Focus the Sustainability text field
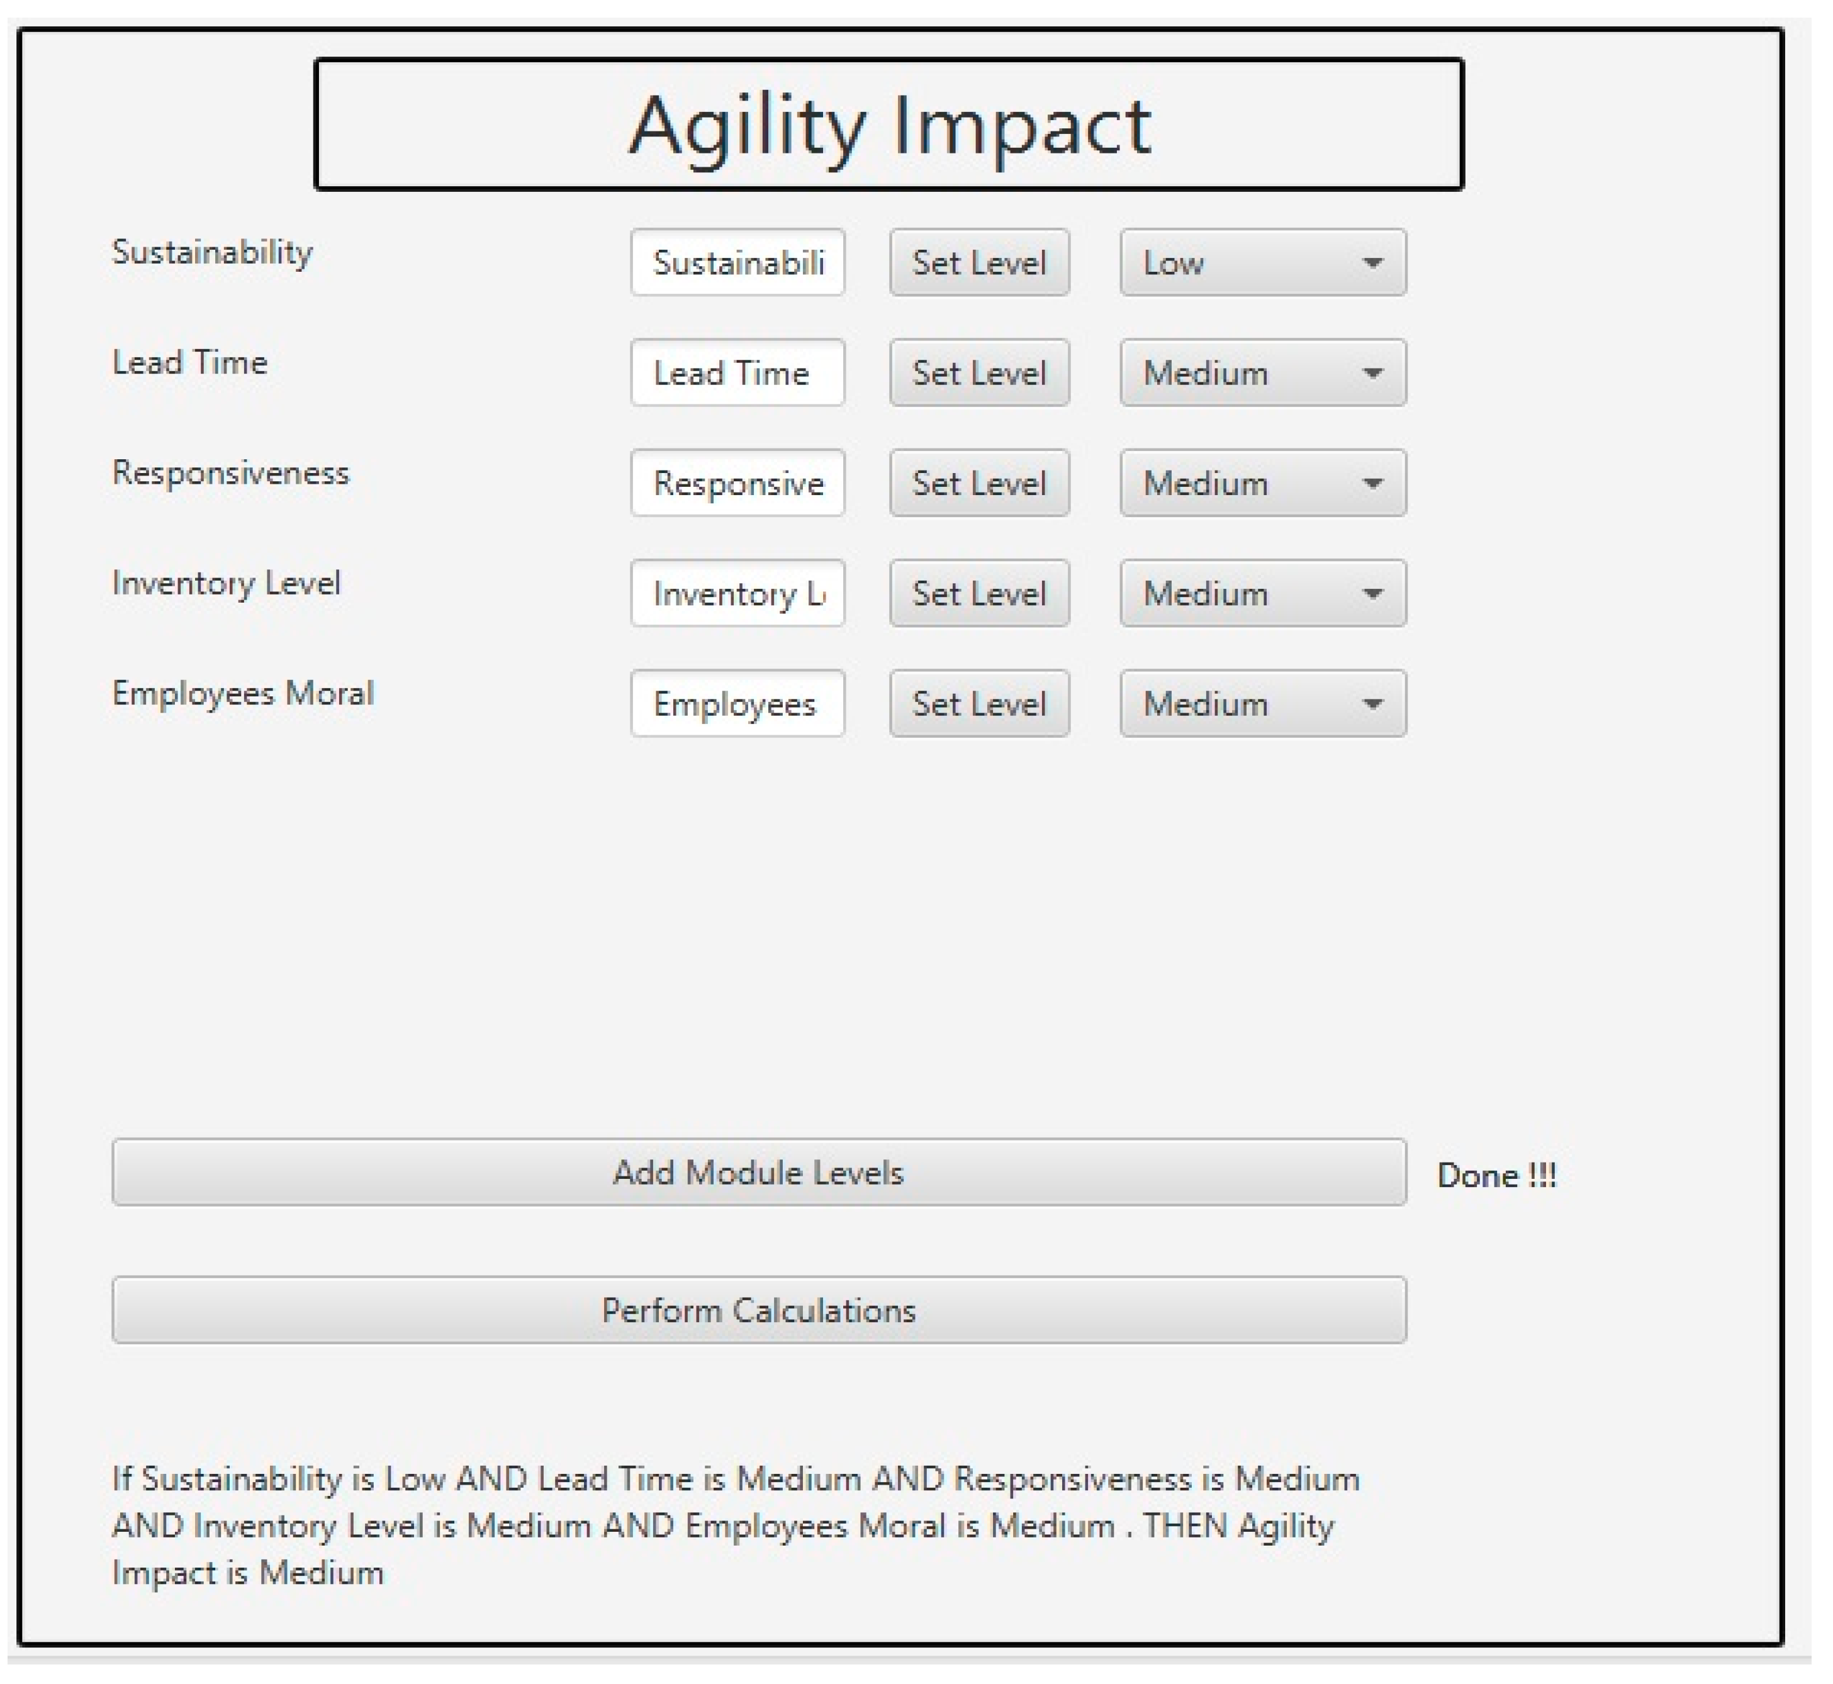1833x1684 pixels. click(x=737, y=262)
